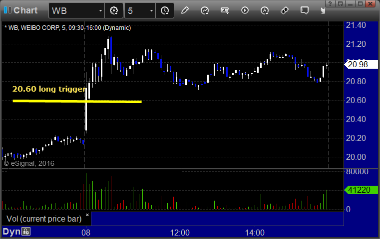This screenshot has height=239, width=380.
Task: Select the yellow 20.60 trigger line
Action: point(77,101)
